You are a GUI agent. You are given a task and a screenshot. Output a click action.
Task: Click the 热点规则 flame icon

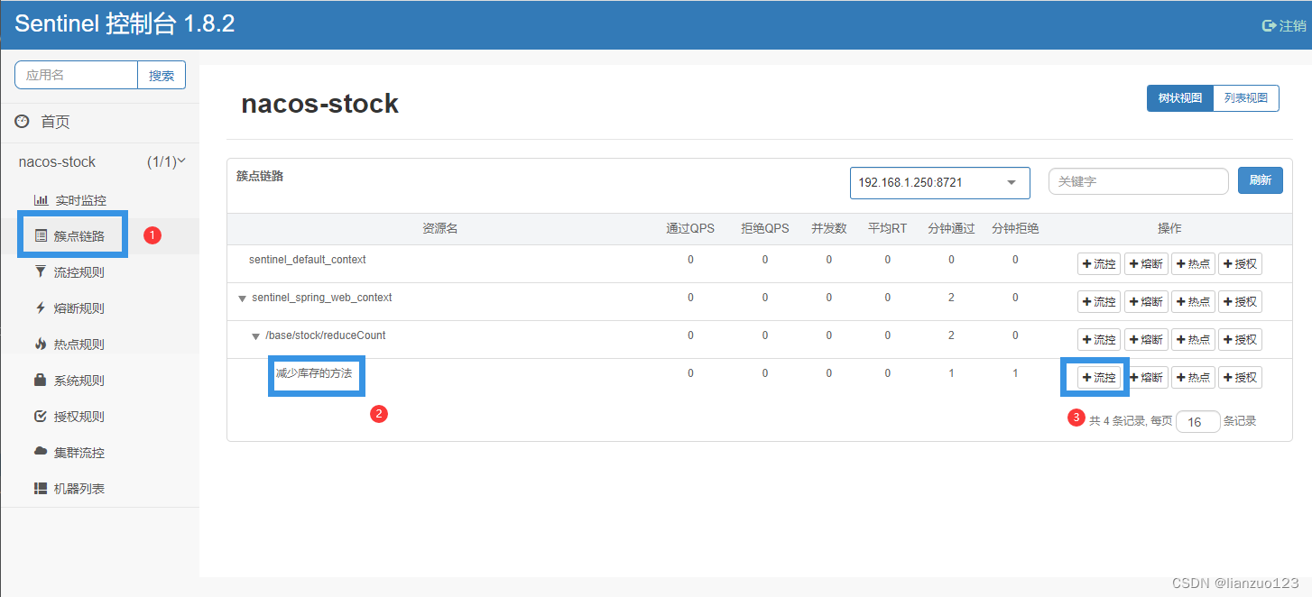pos(41,344)
